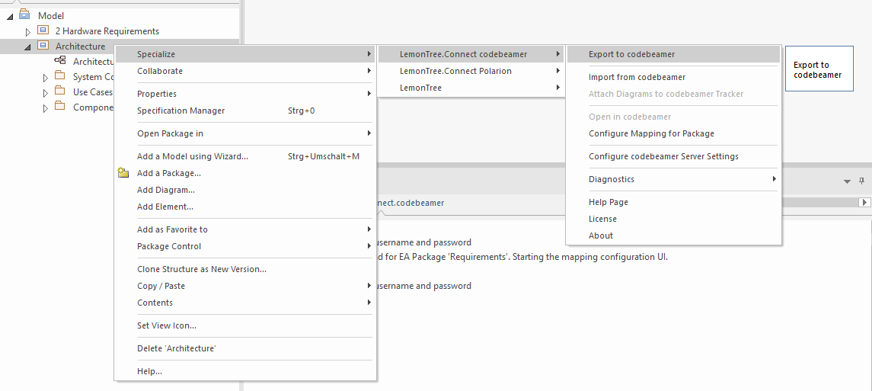The height and width of the screenshot is (391, 872).
Task: Click the Model root package icon
Action: (x=24, y=15)
